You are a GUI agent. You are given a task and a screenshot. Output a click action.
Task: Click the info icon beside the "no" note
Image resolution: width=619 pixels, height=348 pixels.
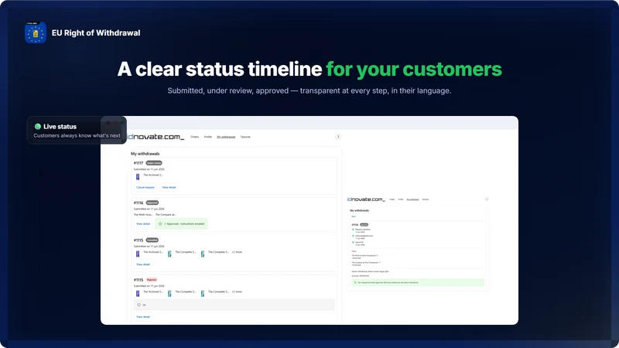139,305
